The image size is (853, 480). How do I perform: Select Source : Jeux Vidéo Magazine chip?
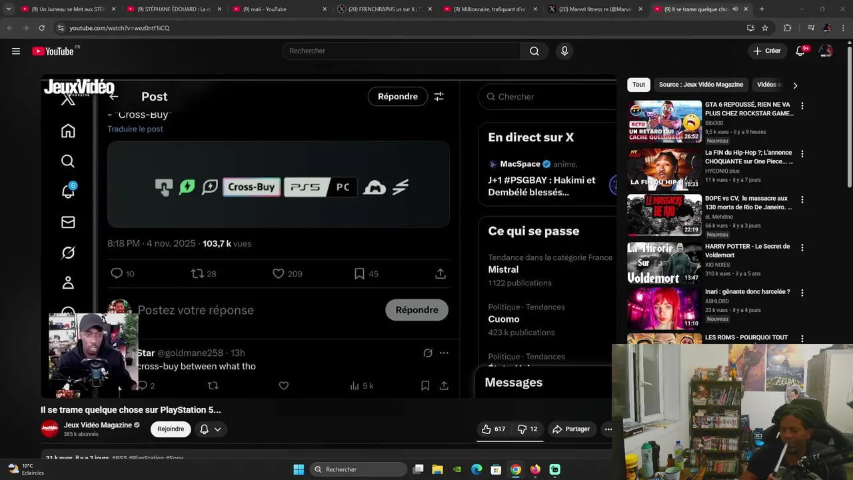coord(700,85)
